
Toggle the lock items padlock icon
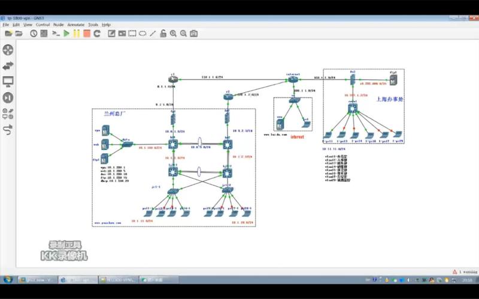(163, 33)
